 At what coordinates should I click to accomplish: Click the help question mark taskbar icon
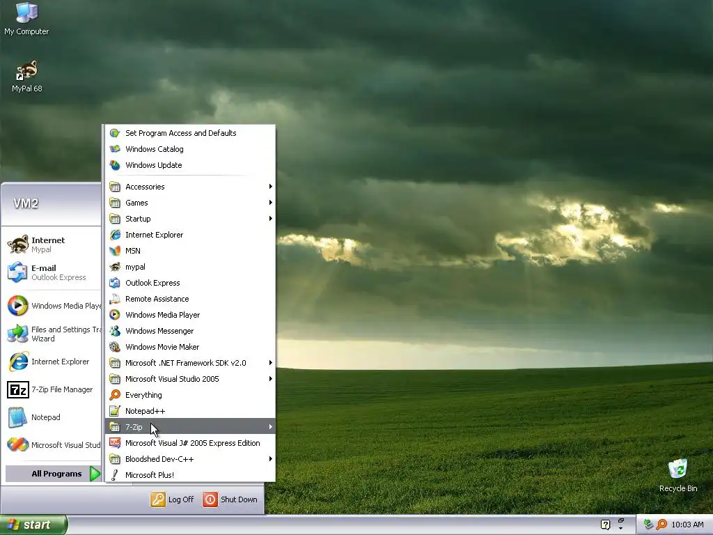tap(605, 525)
